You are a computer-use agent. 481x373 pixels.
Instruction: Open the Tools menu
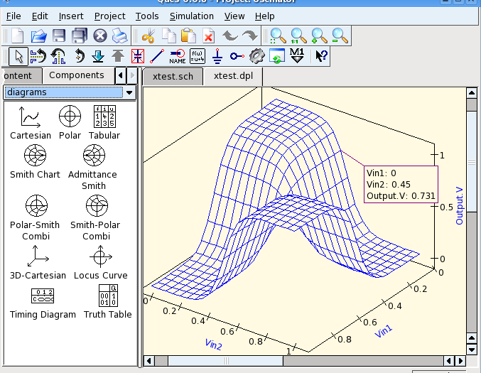[147, 16]
